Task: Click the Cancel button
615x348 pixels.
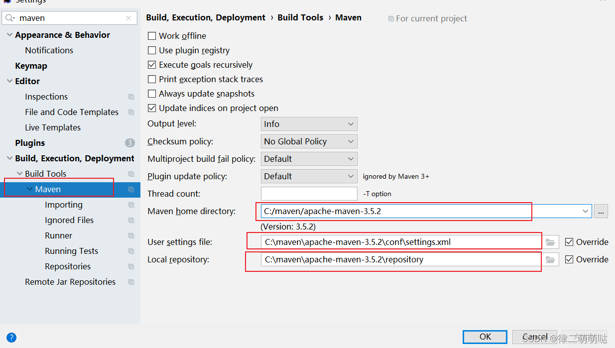Action: (x=535, y=337)
